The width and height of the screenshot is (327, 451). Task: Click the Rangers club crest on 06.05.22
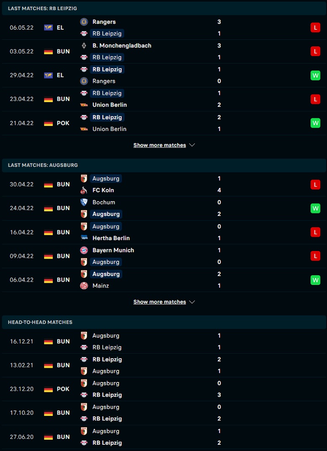(84, 22)
